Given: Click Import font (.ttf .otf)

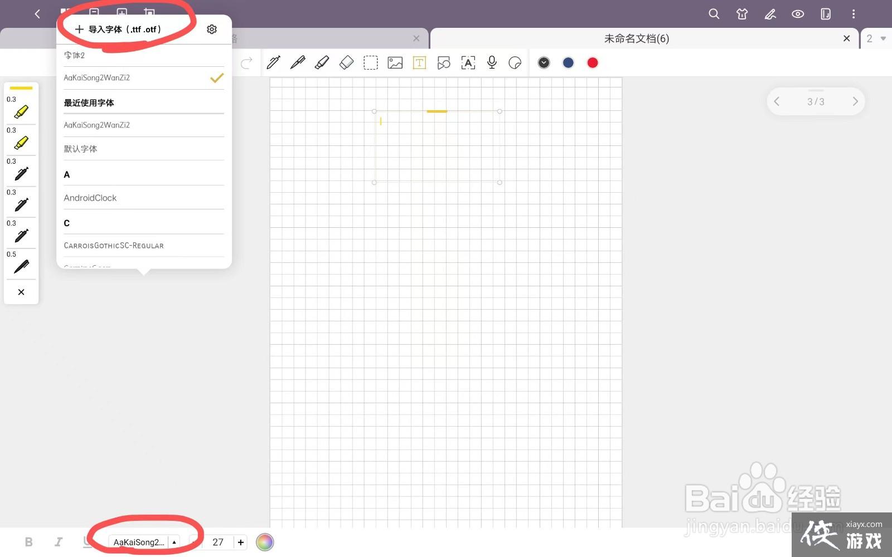Looking at the screenshot, I should 118,29.
